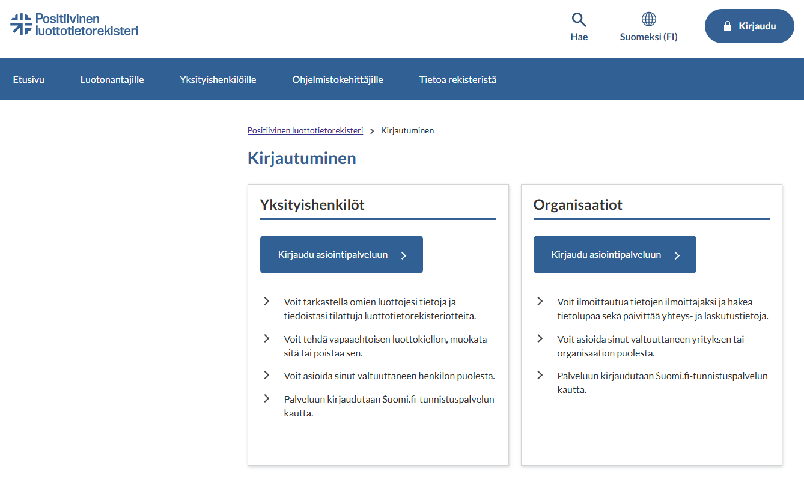Click the search magnifier icon

pos(579,19)
